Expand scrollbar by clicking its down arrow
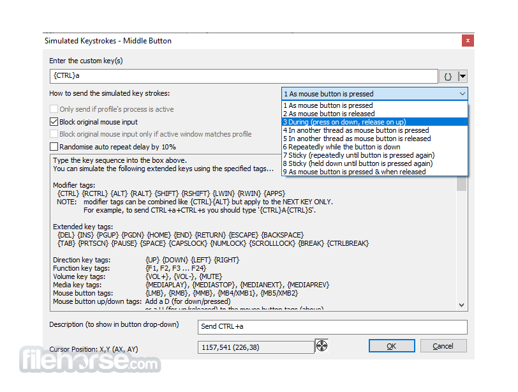 (461, 305)
